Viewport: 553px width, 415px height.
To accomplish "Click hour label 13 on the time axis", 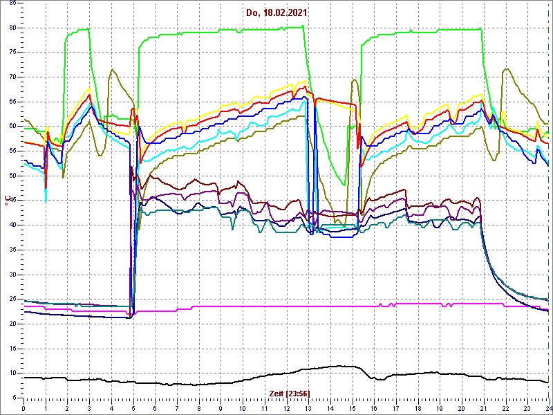I will [x=308, y=408].
